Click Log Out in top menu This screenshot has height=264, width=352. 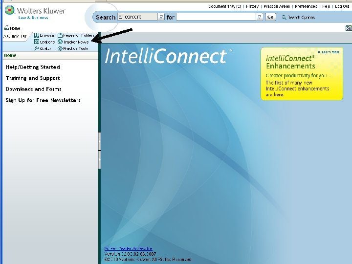(342, 6)
